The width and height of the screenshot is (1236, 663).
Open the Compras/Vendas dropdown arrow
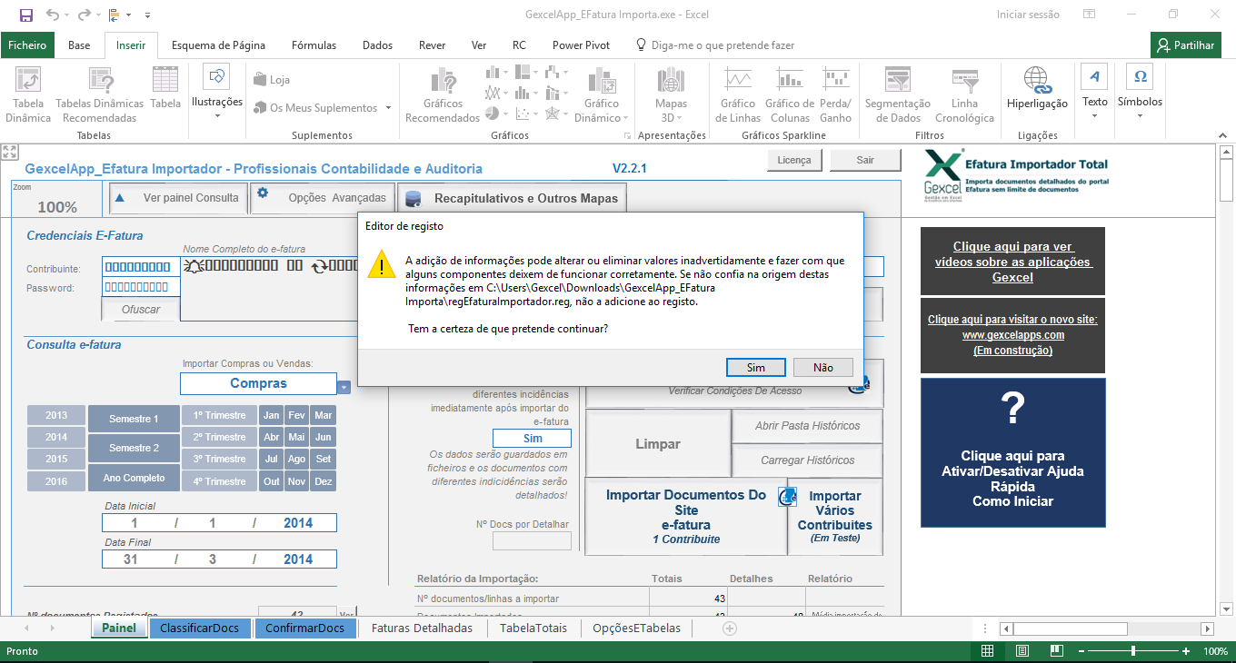(344, 386)
